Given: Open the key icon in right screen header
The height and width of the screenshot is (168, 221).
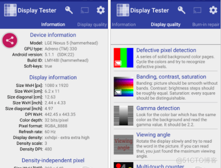Looking at the screenshot, I should click(181, 10).
